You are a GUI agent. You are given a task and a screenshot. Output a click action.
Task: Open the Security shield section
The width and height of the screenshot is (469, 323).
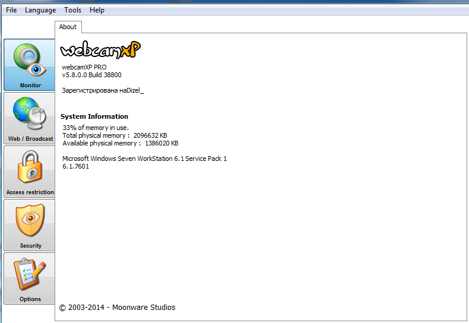[x=29, y=225]
